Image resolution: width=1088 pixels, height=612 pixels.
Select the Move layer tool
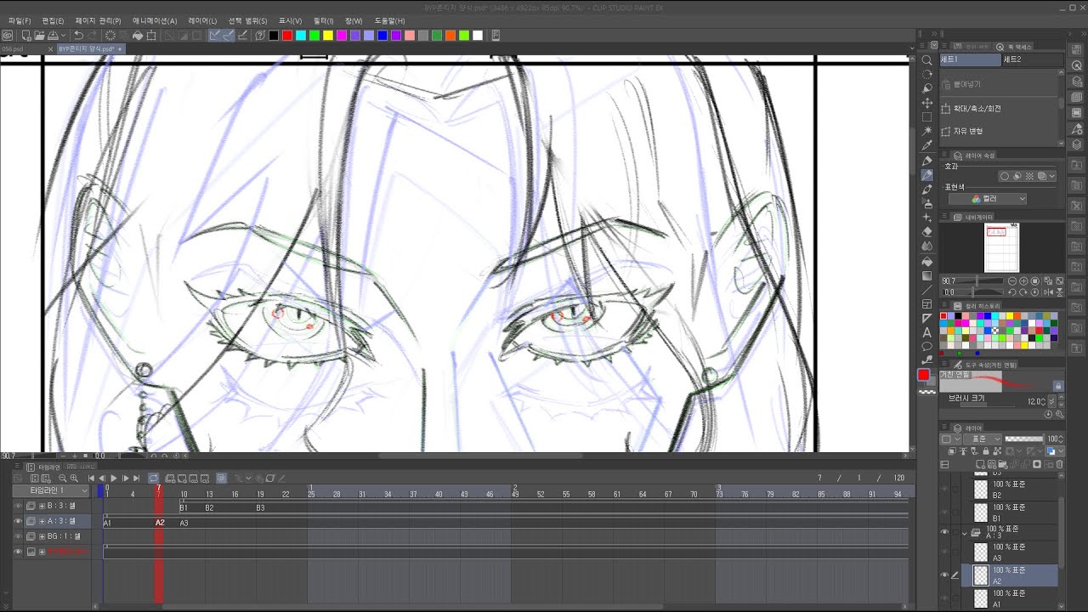pos(926,103)
